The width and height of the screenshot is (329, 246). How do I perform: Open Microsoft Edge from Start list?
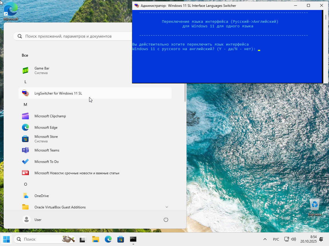46,128
